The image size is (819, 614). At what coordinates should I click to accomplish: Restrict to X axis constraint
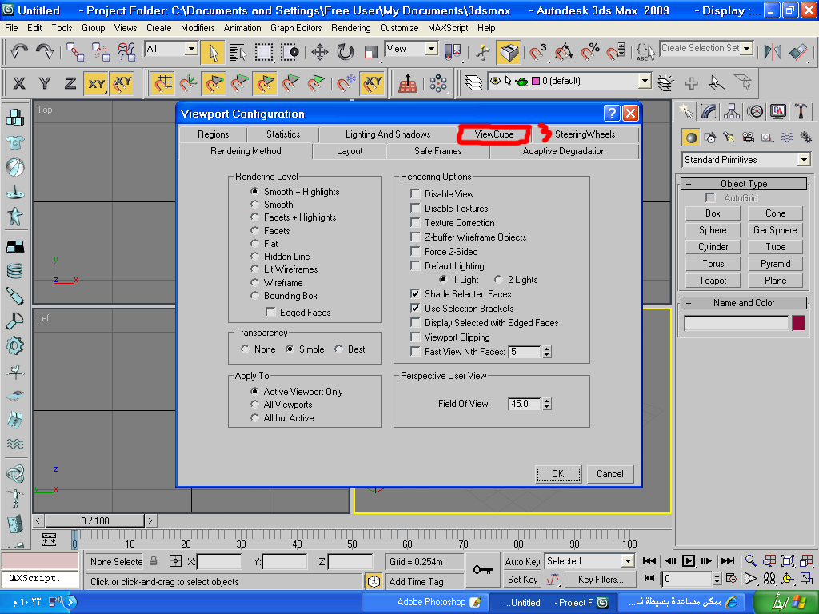[19, 83]
